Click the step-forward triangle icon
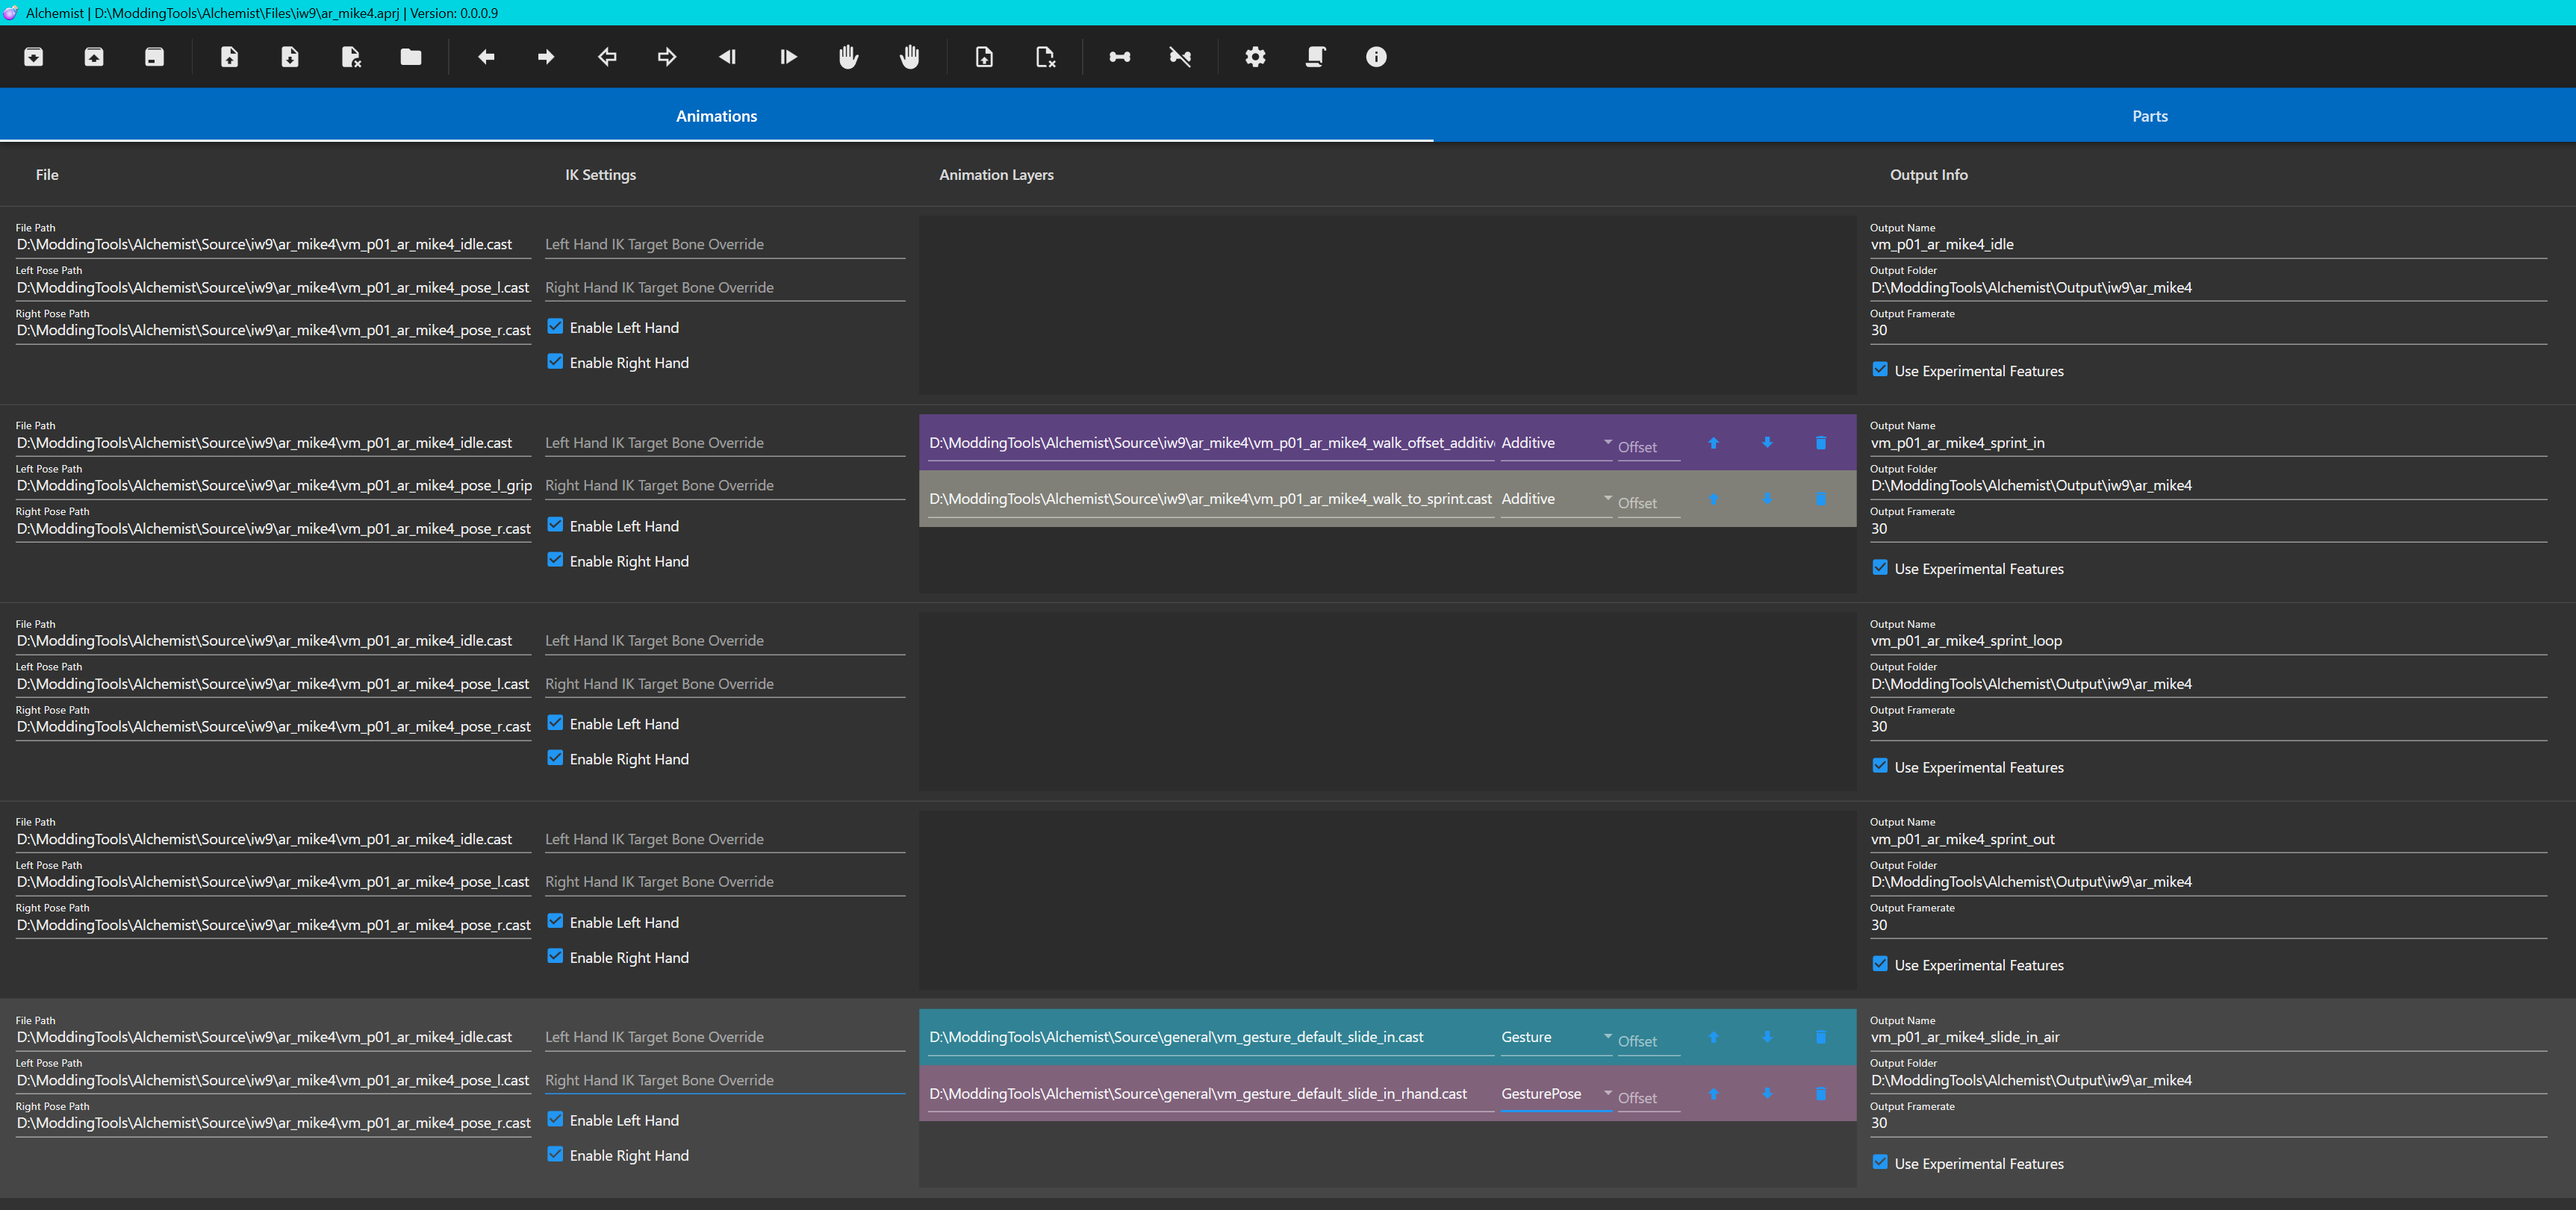The height and width of the screenshot is (1210, 2576). click(788, 57)
